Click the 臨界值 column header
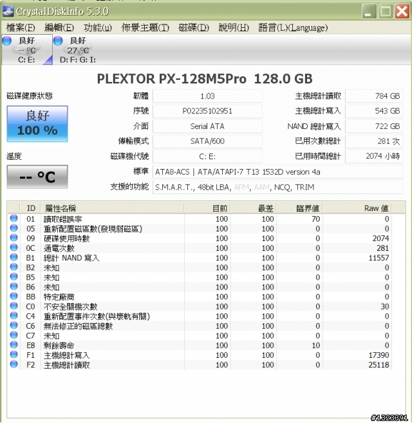The image size is (412, 423). pos(299,208)
